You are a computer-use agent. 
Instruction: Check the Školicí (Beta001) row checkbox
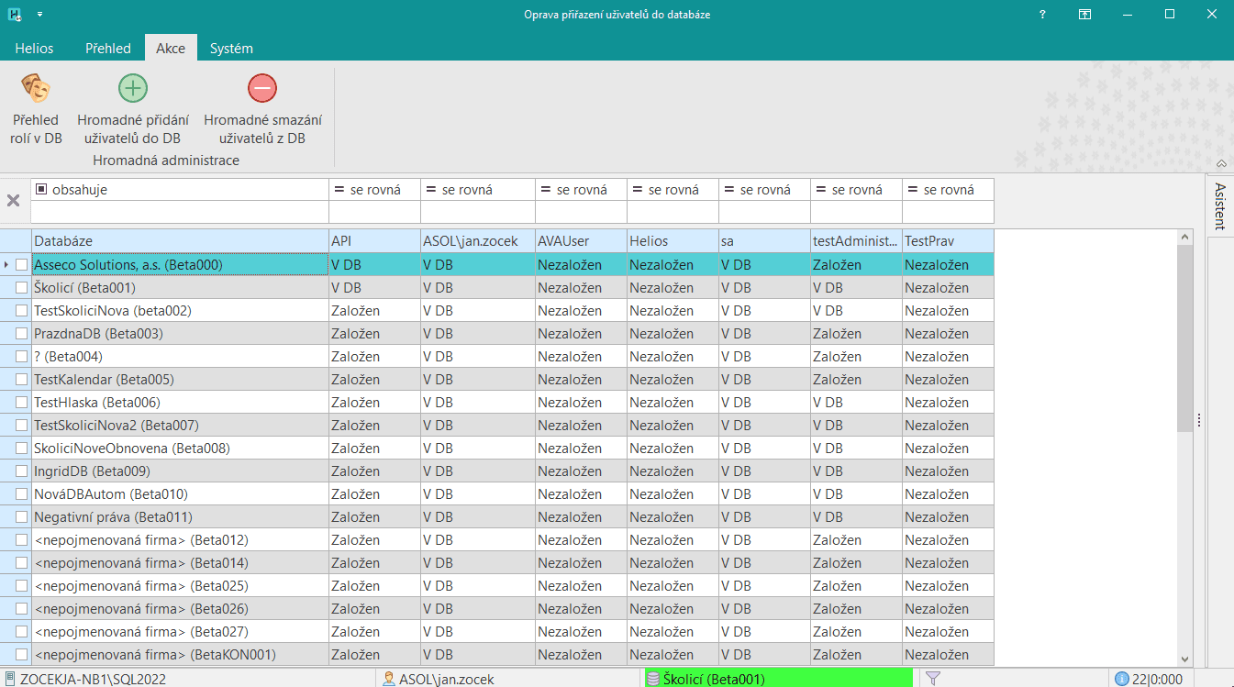22,288
